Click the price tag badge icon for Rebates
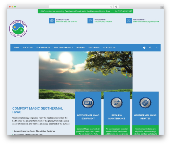The image size is (171, 145). [145, 103]
